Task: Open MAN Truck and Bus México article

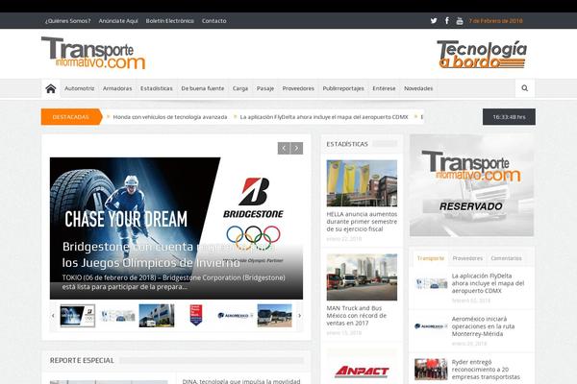Action: [x=357, y=316]
